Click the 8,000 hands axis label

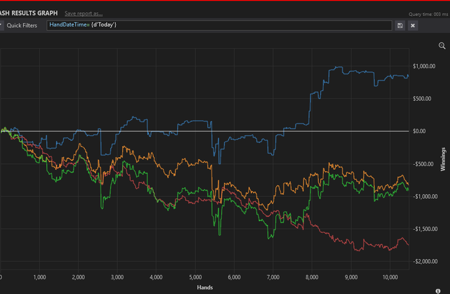[312, 277]
